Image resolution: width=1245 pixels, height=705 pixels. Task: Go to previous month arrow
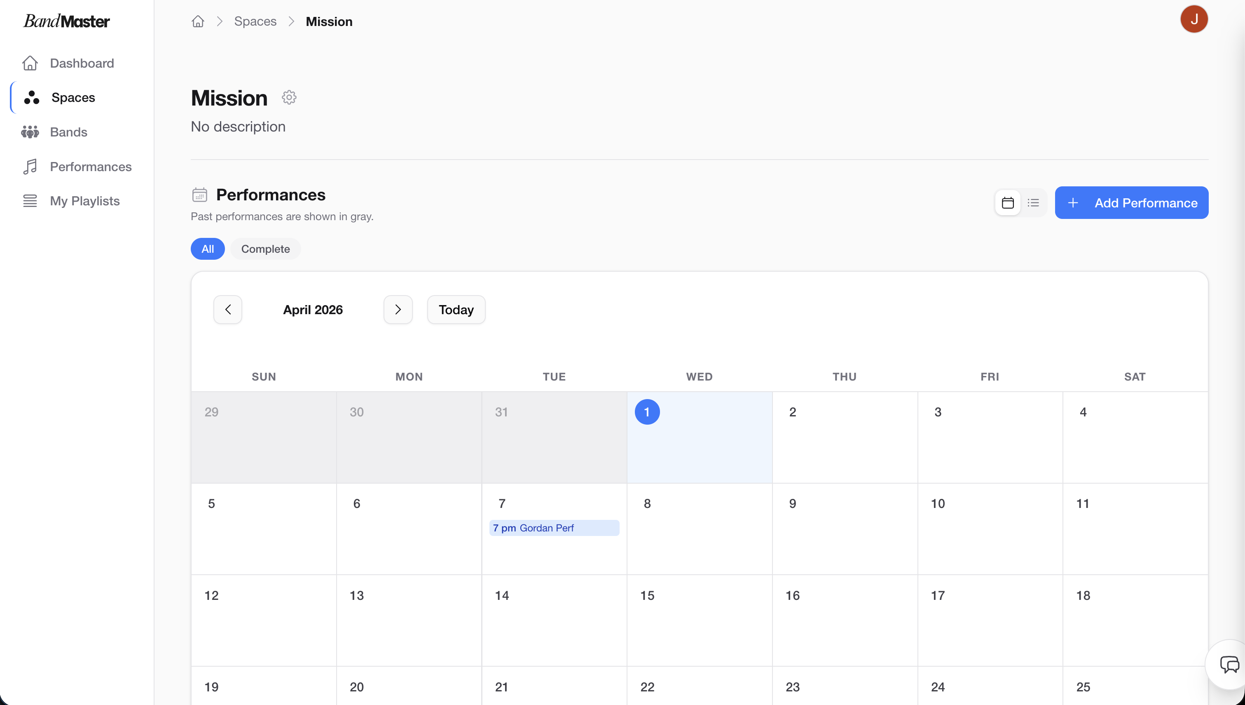click(228, 309)
